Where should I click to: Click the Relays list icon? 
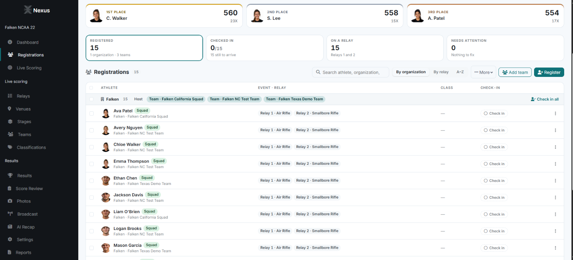point(10,96)
